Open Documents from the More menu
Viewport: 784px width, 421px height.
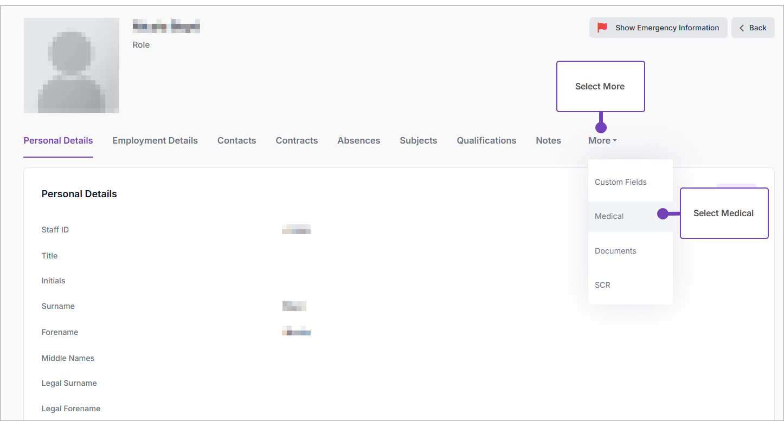click(x=615, y=251)
